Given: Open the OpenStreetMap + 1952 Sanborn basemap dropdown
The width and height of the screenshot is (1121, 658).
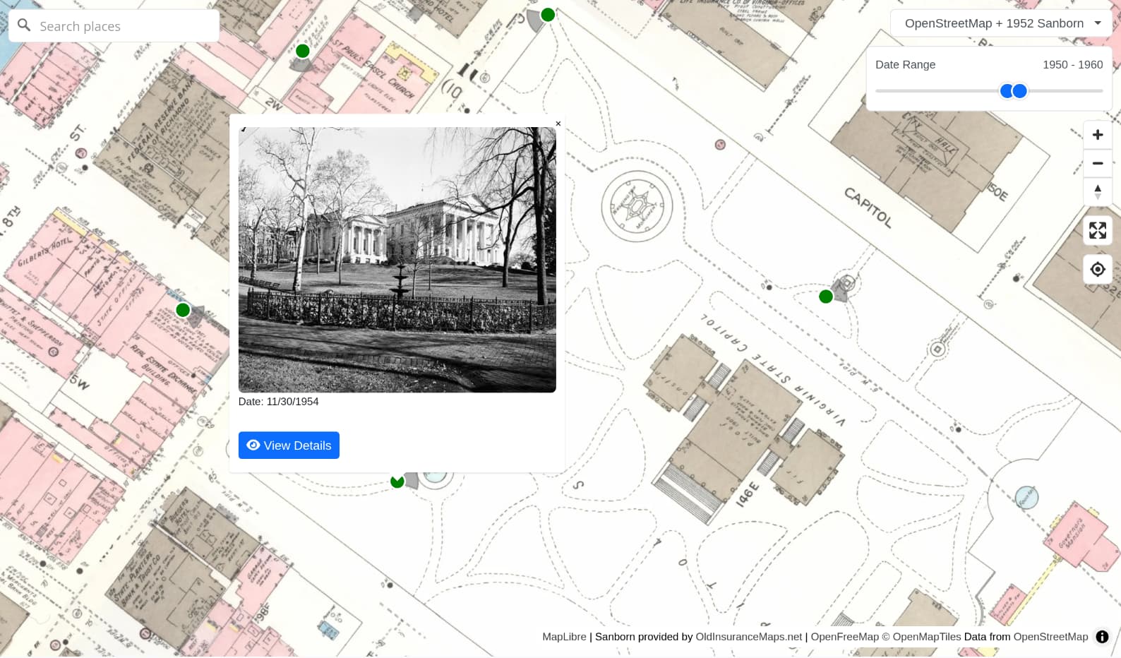Looking at the screenshot, I should 1001,23.
